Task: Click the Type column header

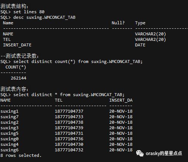Action: click(x=140, y=23)
